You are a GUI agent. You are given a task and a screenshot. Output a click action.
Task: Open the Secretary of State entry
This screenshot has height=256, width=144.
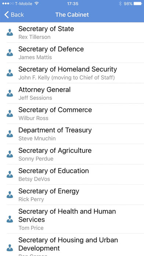72,32
